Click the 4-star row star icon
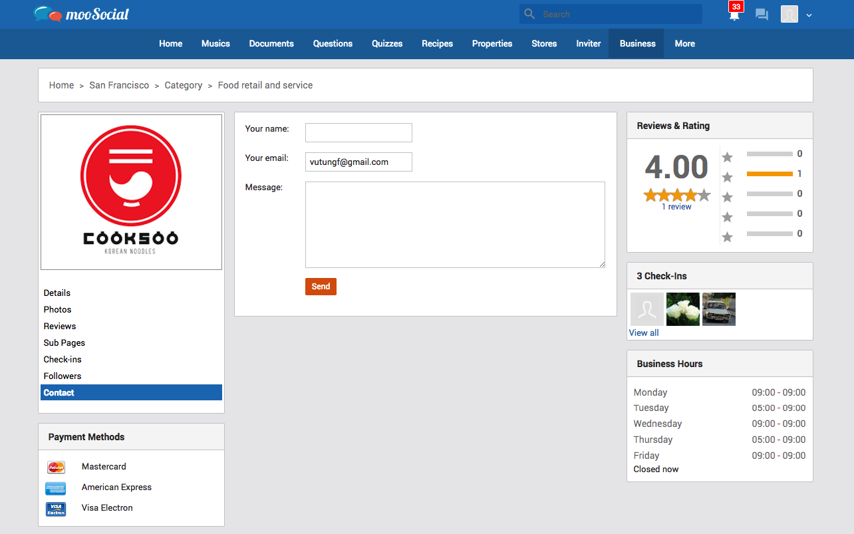Viewport: 854px width, 534px height. tap(728, 177)
